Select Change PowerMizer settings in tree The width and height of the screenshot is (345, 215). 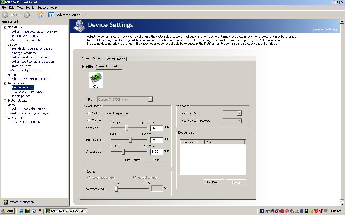point(30,79)
